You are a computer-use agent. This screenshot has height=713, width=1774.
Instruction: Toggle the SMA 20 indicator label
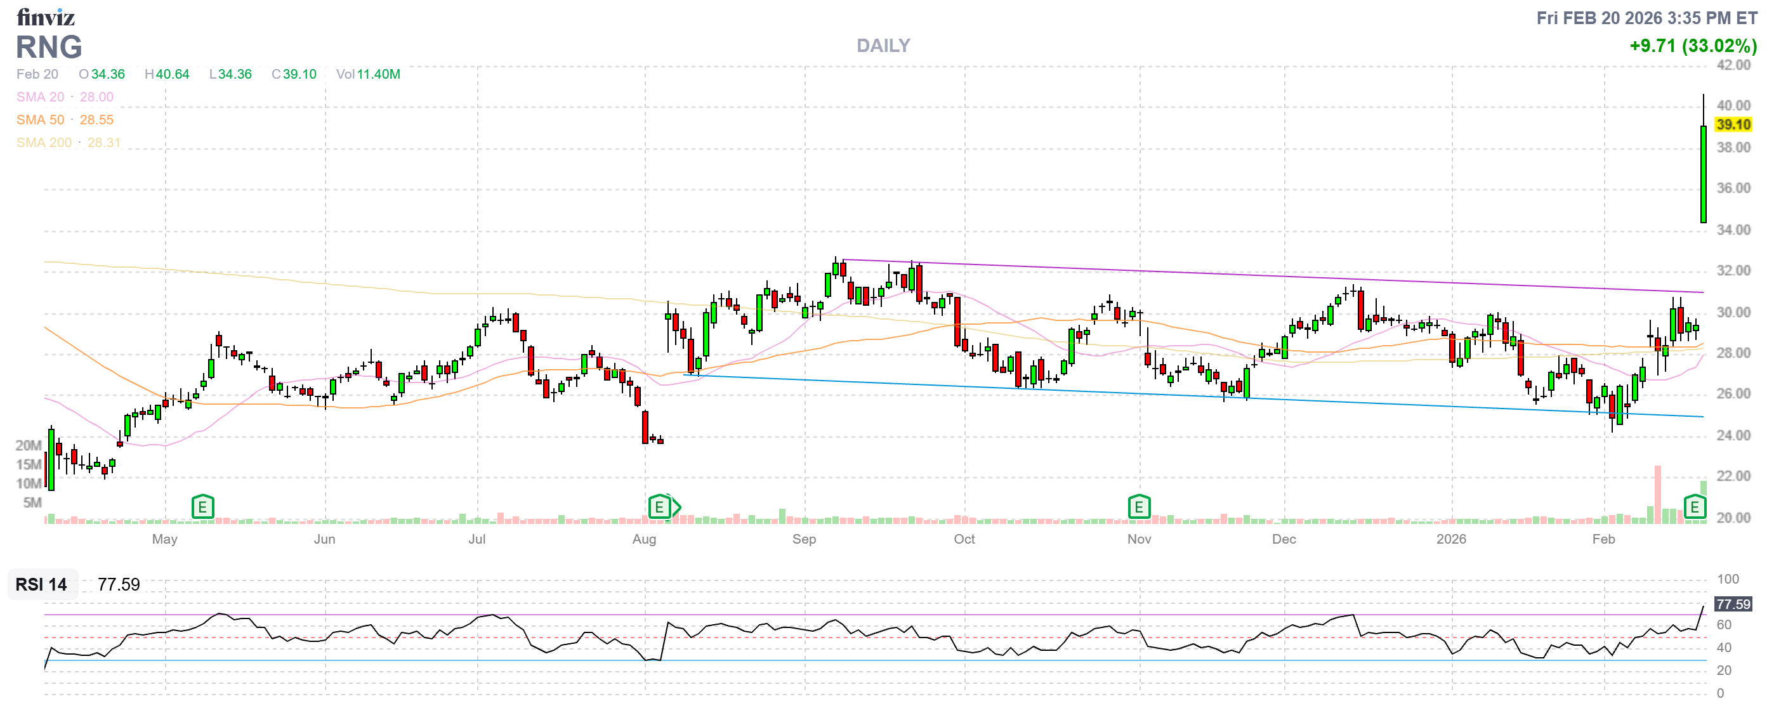[41, 97]
